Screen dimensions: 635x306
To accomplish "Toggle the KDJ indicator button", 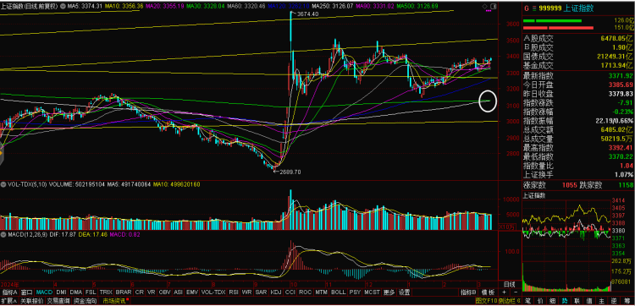I will 276,292.
